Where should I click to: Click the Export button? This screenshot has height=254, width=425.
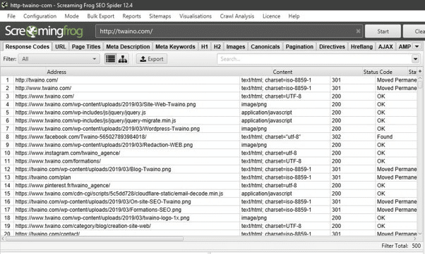(152, 59)
